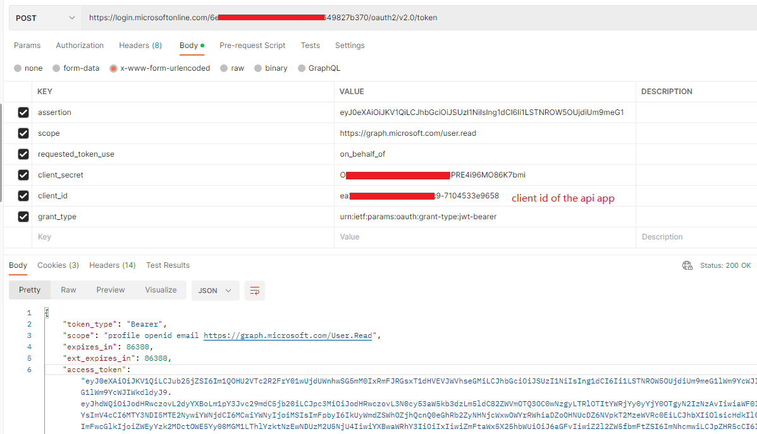This screenshot has height=434, width=757.
Task: Switch to the Raw response view
Action: [x=68, y=289]
